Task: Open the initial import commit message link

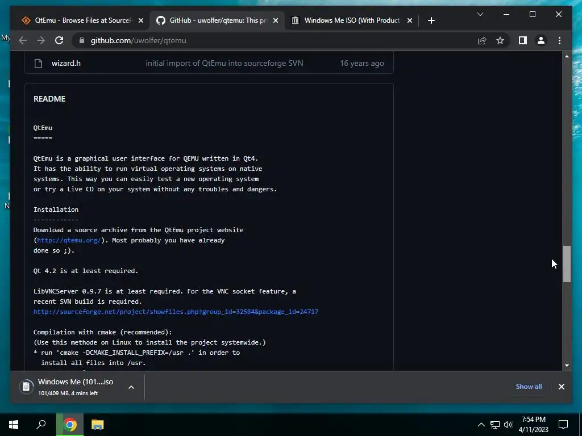Action: pos(224,63)
